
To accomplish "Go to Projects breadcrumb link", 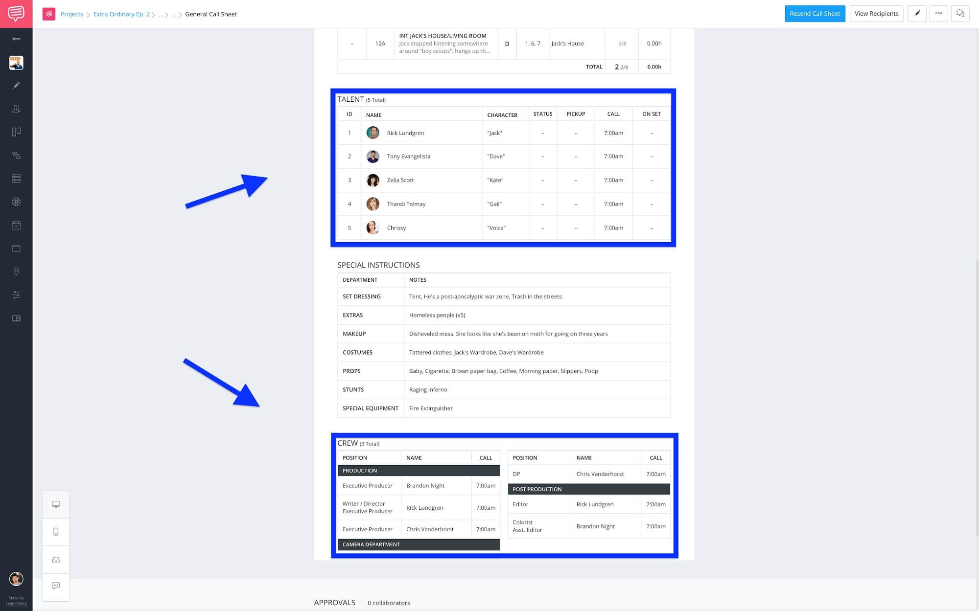I will coord(71,14).
